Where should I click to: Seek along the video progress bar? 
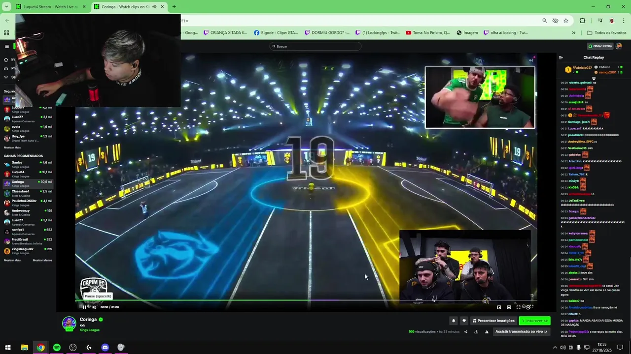pyautogui.click(x=306, y=300)
